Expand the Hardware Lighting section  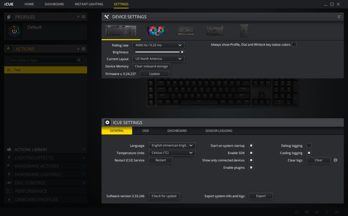click(x=46, y=175)
